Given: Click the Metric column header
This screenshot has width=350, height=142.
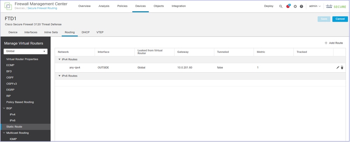Looking at the screenshot, I should coord(261,52).
